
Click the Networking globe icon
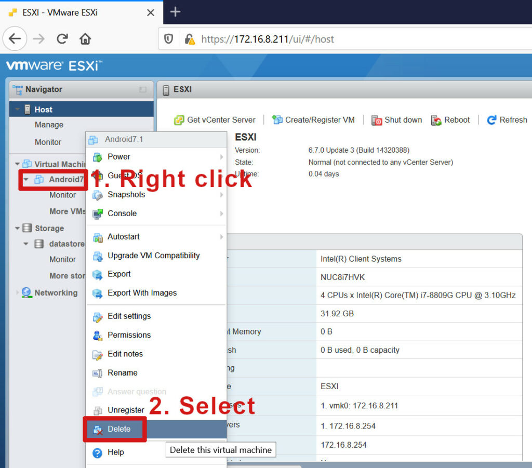26,292
